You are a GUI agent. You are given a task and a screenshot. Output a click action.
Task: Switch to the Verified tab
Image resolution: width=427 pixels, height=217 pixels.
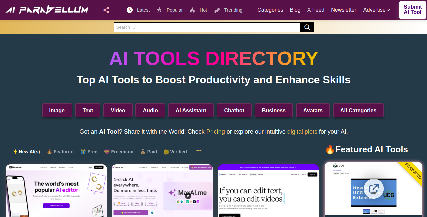coord(175,152)
